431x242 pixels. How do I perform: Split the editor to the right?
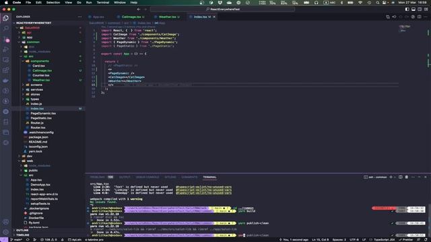pos(419,17)
